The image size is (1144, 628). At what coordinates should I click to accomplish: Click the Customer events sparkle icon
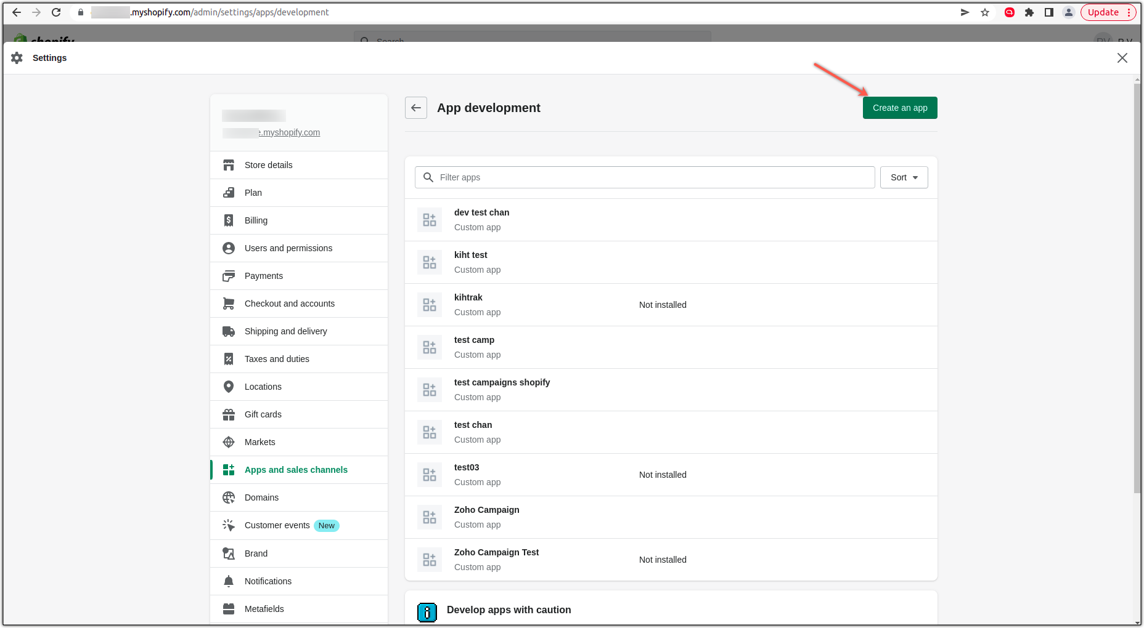point(229,525)
